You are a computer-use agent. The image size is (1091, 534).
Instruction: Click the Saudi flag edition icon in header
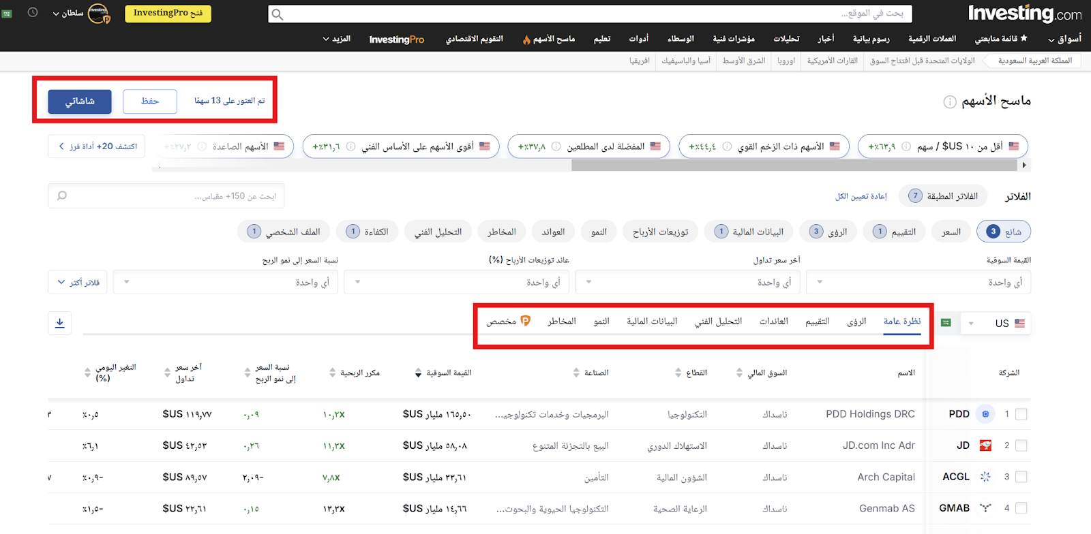click(7, 14)
